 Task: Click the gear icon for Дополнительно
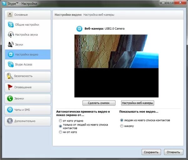pos(10,121)
